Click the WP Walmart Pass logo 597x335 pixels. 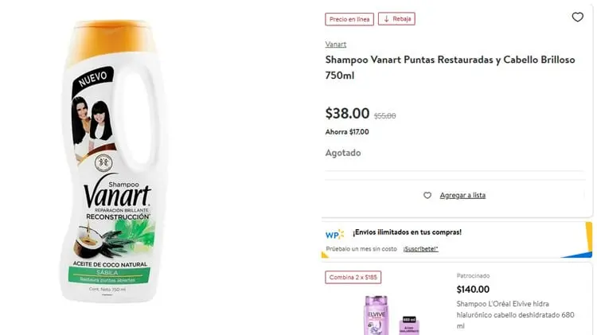point(334,235)
